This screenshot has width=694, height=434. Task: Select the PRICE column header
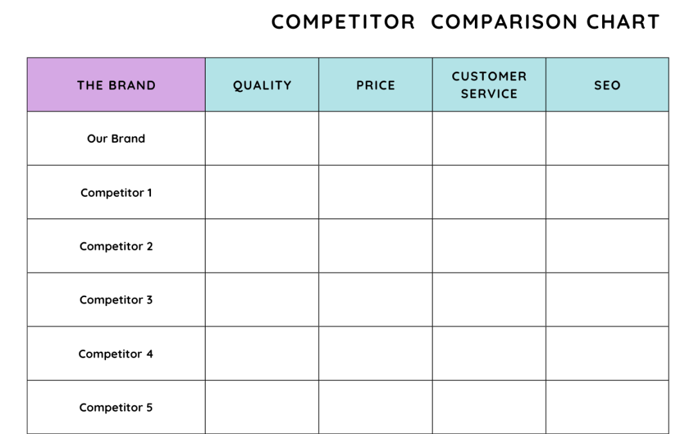(x=376, y=85)
